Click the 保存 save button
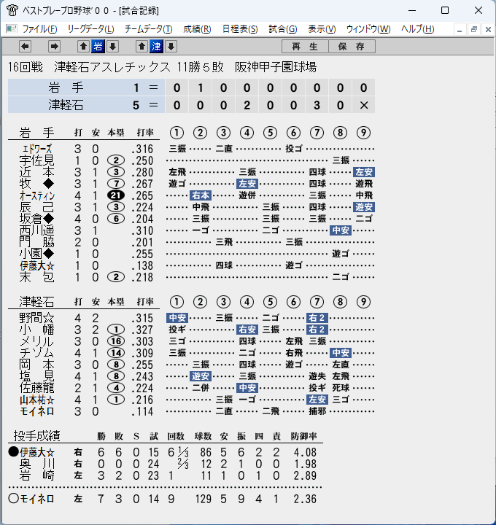This screenshot has width=496, height=525. 352,46
